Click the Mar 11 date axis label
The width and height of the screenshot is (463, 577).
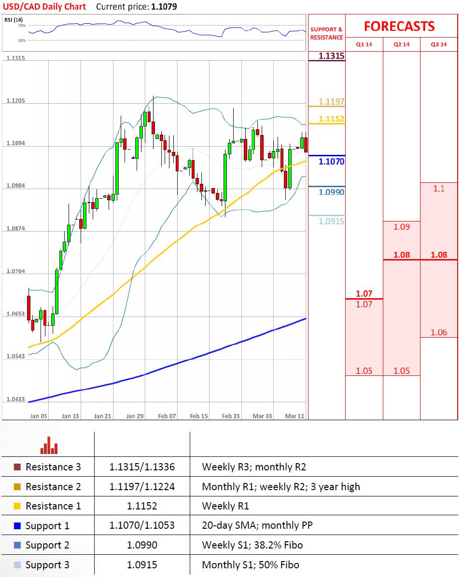(295, 416)
